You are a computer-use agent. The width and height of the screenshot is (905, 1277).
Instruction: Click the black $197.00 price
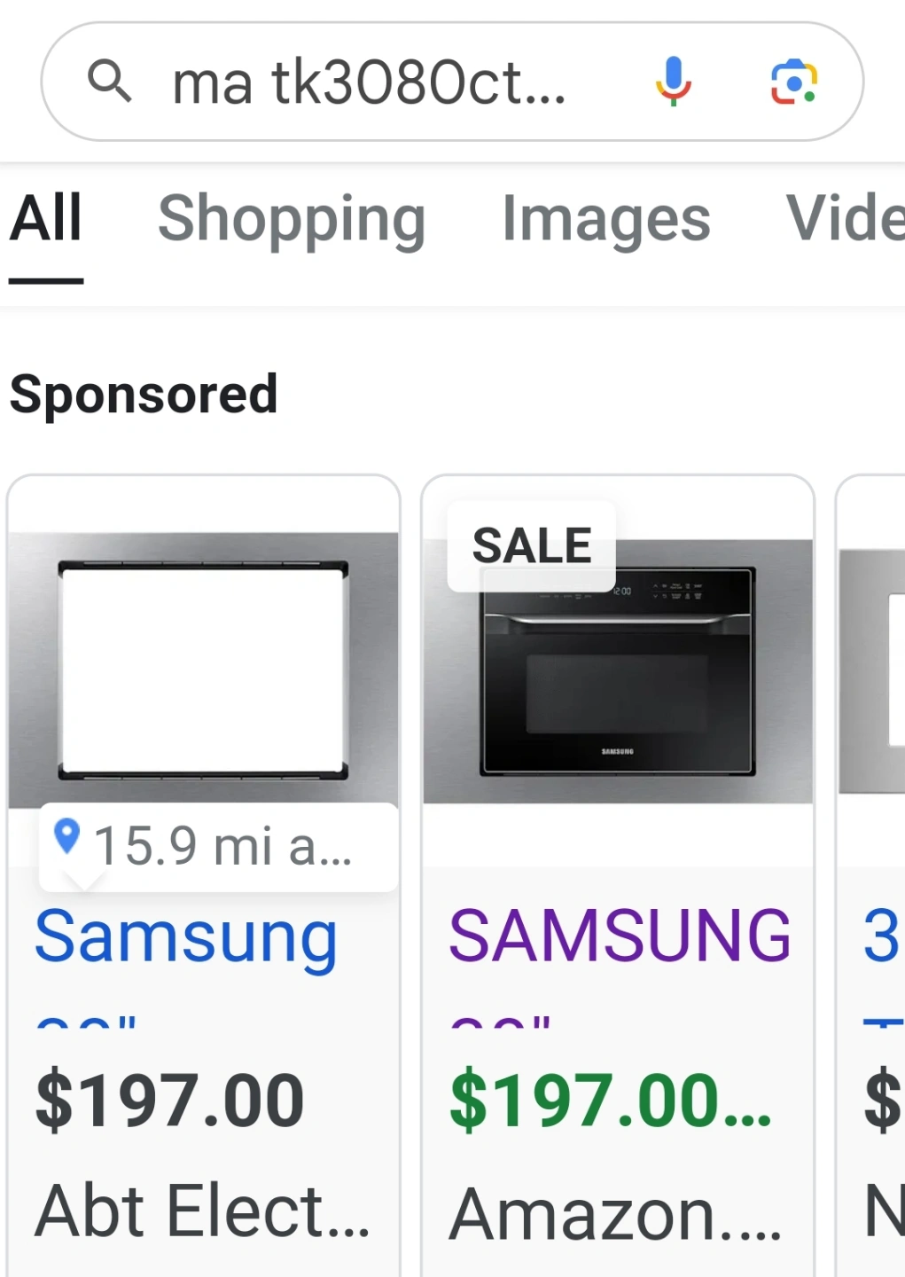click(169, 1101)
